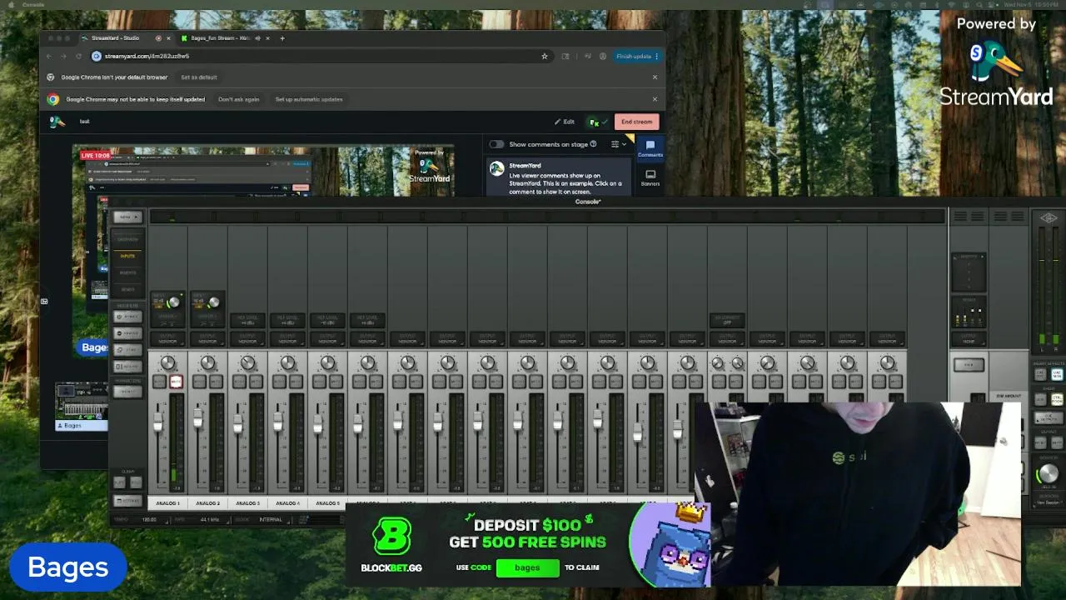Toggle Show comments on stage switch
The image size is (1066, 600).
(x=496, y=144)
